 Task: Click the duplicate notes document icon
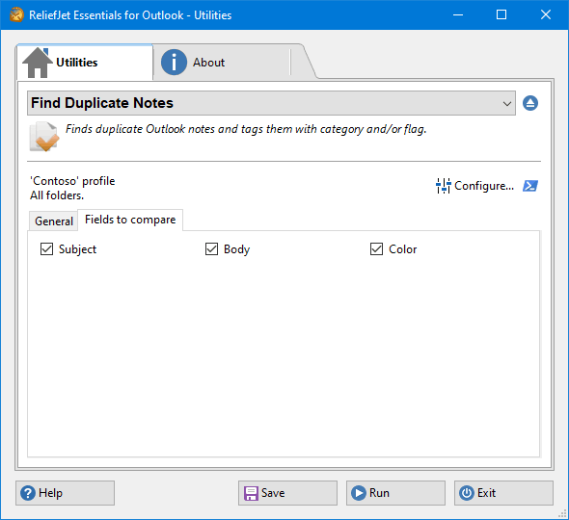[44, 137]
